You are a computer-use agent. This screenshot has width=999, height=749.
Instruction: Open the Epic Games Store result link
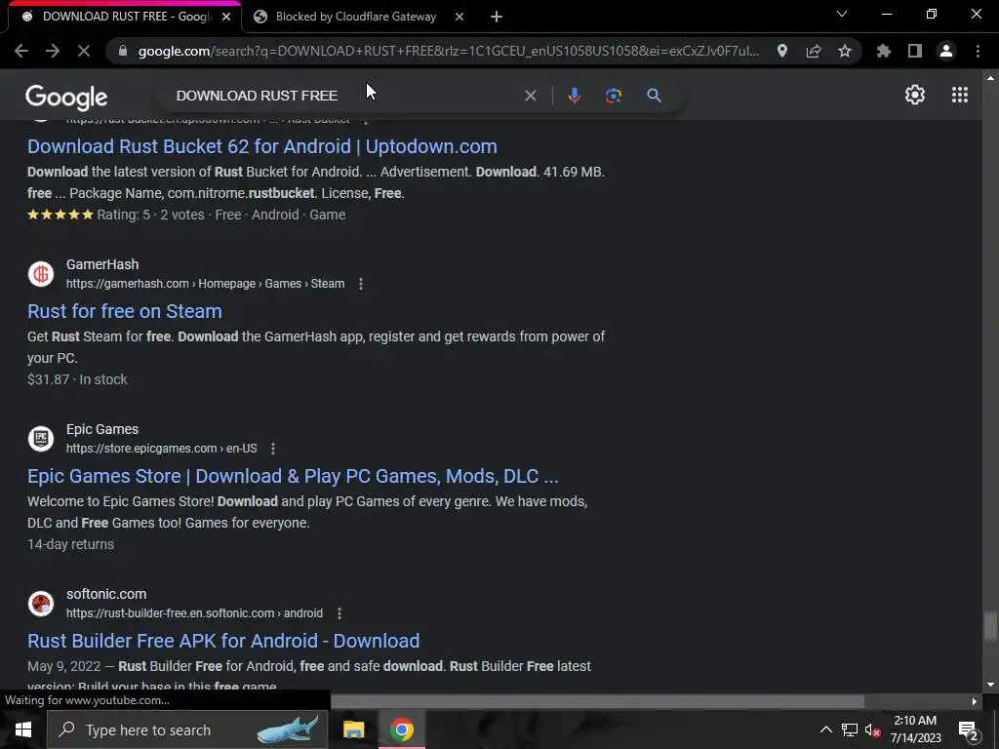(x=293, y=476)
